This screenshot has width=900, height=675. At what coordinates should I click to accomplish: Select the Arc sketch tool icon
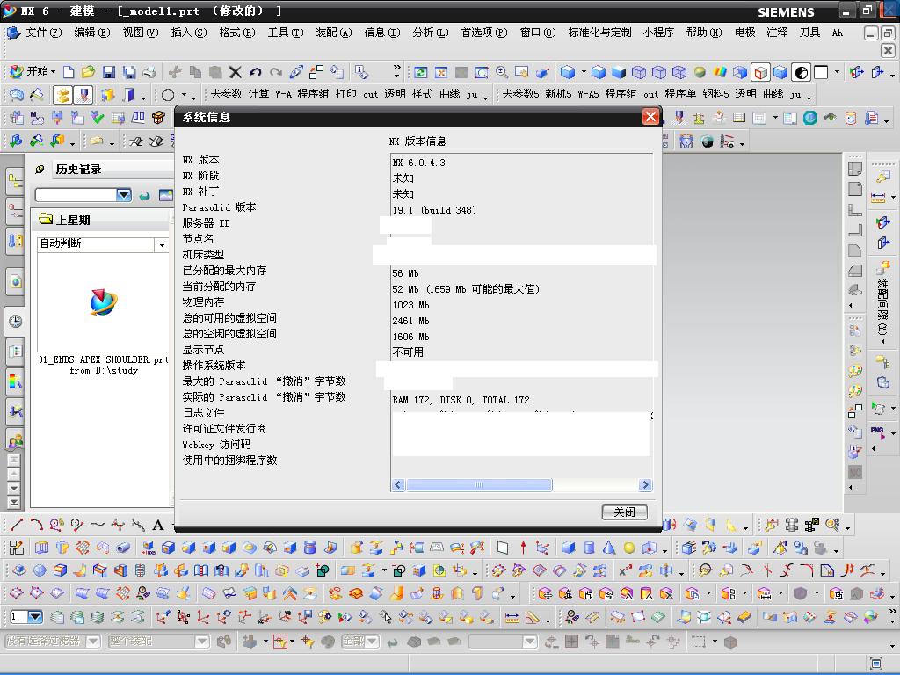click(x=37, y=524)
